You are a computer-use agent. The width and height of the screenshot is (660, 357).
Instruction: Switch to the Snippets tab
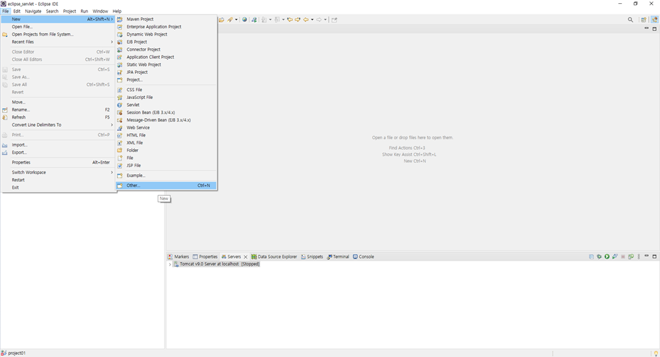pos(312,257)
